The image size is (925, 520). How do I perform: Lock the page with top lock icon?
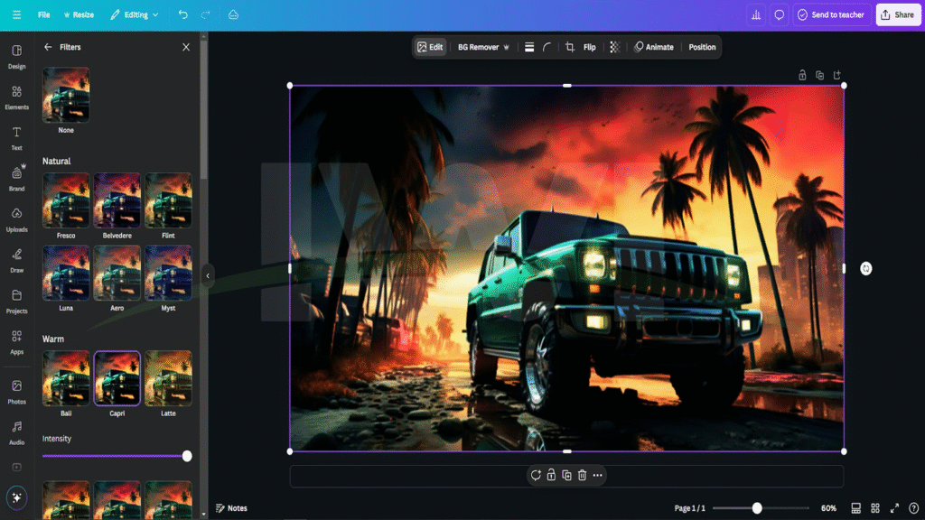pos(802,75)
